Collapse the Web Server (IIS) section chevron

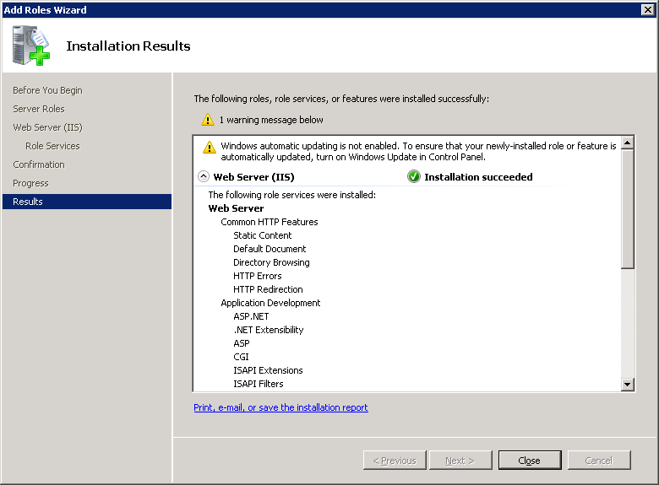(x=203, y=177)
